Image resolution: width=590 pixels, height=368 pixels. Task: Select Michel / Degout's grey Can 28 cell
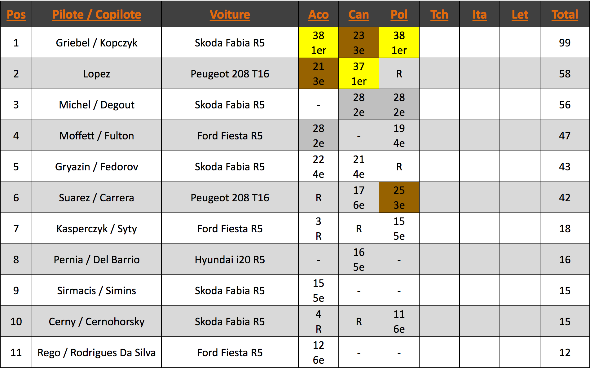[359, 105]
